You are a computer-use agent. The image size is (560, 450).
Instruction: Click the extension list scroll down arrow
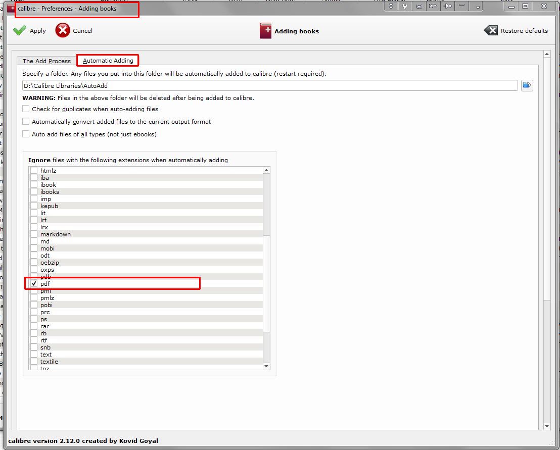(x=266, y=366)
